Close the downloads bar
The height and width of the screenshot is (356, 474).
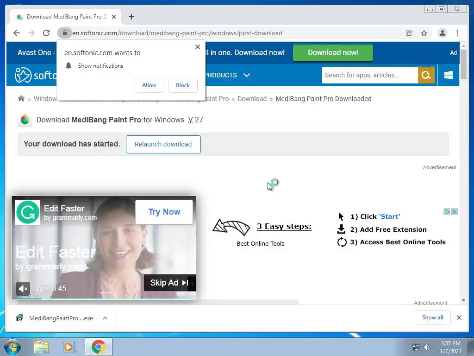459,318
